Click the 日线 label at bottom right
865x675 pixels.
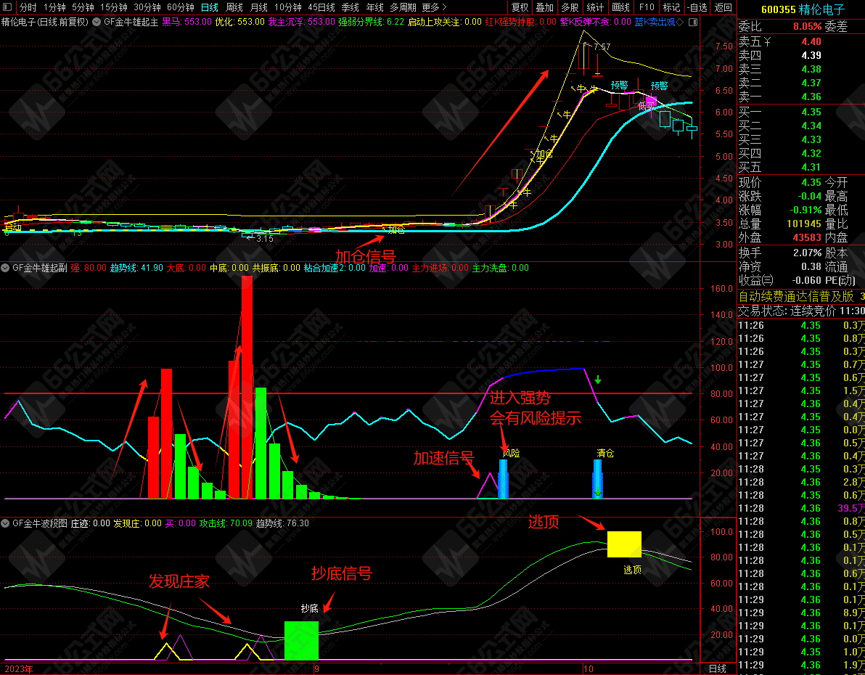pyautogui.click(x=717, y=669)
